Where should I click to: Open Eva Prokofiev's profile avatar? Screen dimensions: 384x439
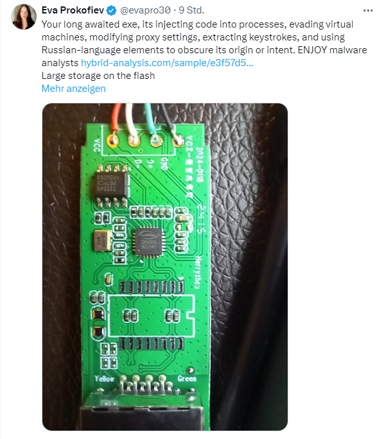tap(24, 17)
